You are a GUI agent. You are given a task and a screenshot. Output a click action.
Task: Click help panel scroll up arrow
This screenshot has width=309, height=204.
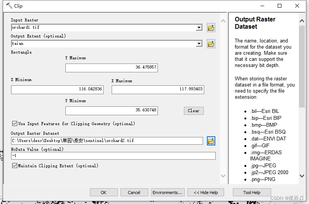click(x=302, y=21)
